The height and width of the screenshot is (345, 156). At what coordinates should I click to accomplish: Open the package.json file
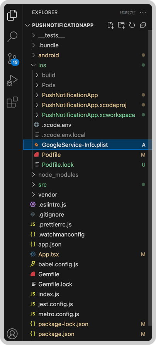(x=56, y=334)
